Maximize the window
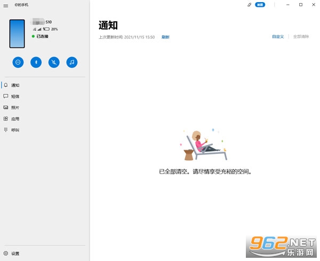320x261 pixels. (301, 5)
